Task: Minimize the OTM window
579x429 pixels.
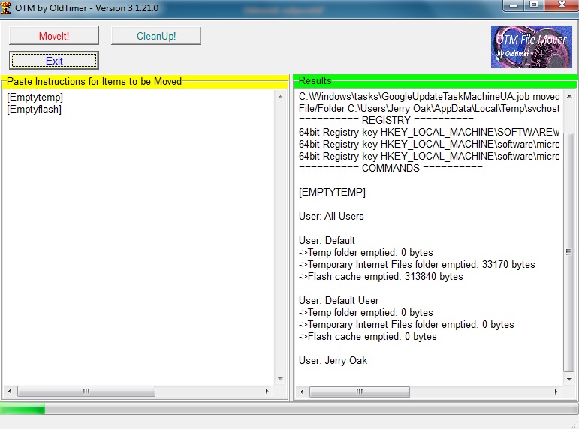Action: point(511,7)
